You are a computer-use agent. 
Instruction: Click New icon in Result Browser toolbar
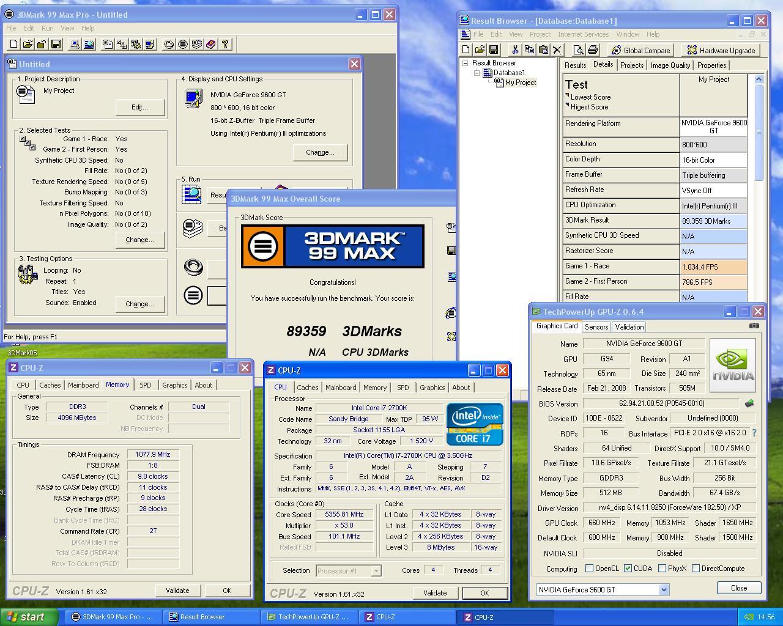tap(466, 50)
